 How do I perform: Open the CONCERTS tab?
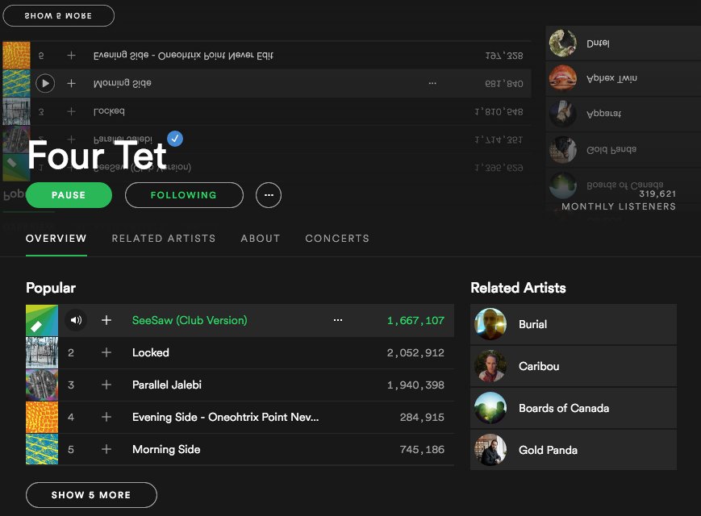pos(337,239)
